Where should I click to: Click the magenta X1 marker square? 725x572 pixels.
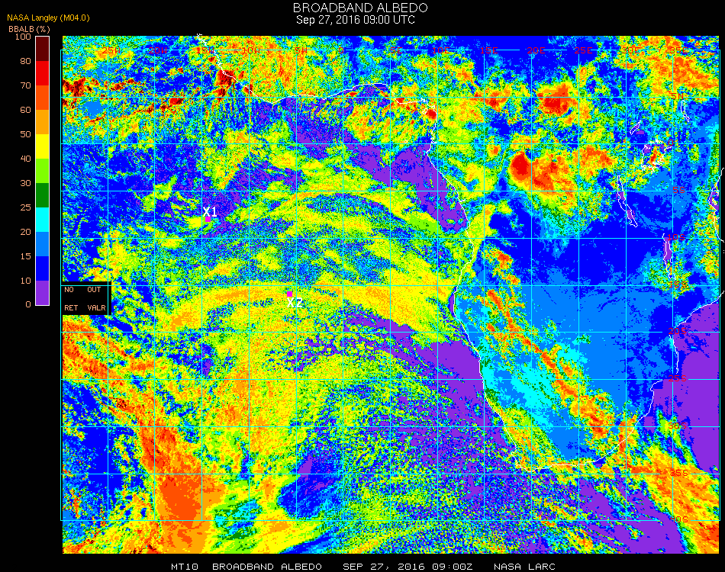pos(208,220)
